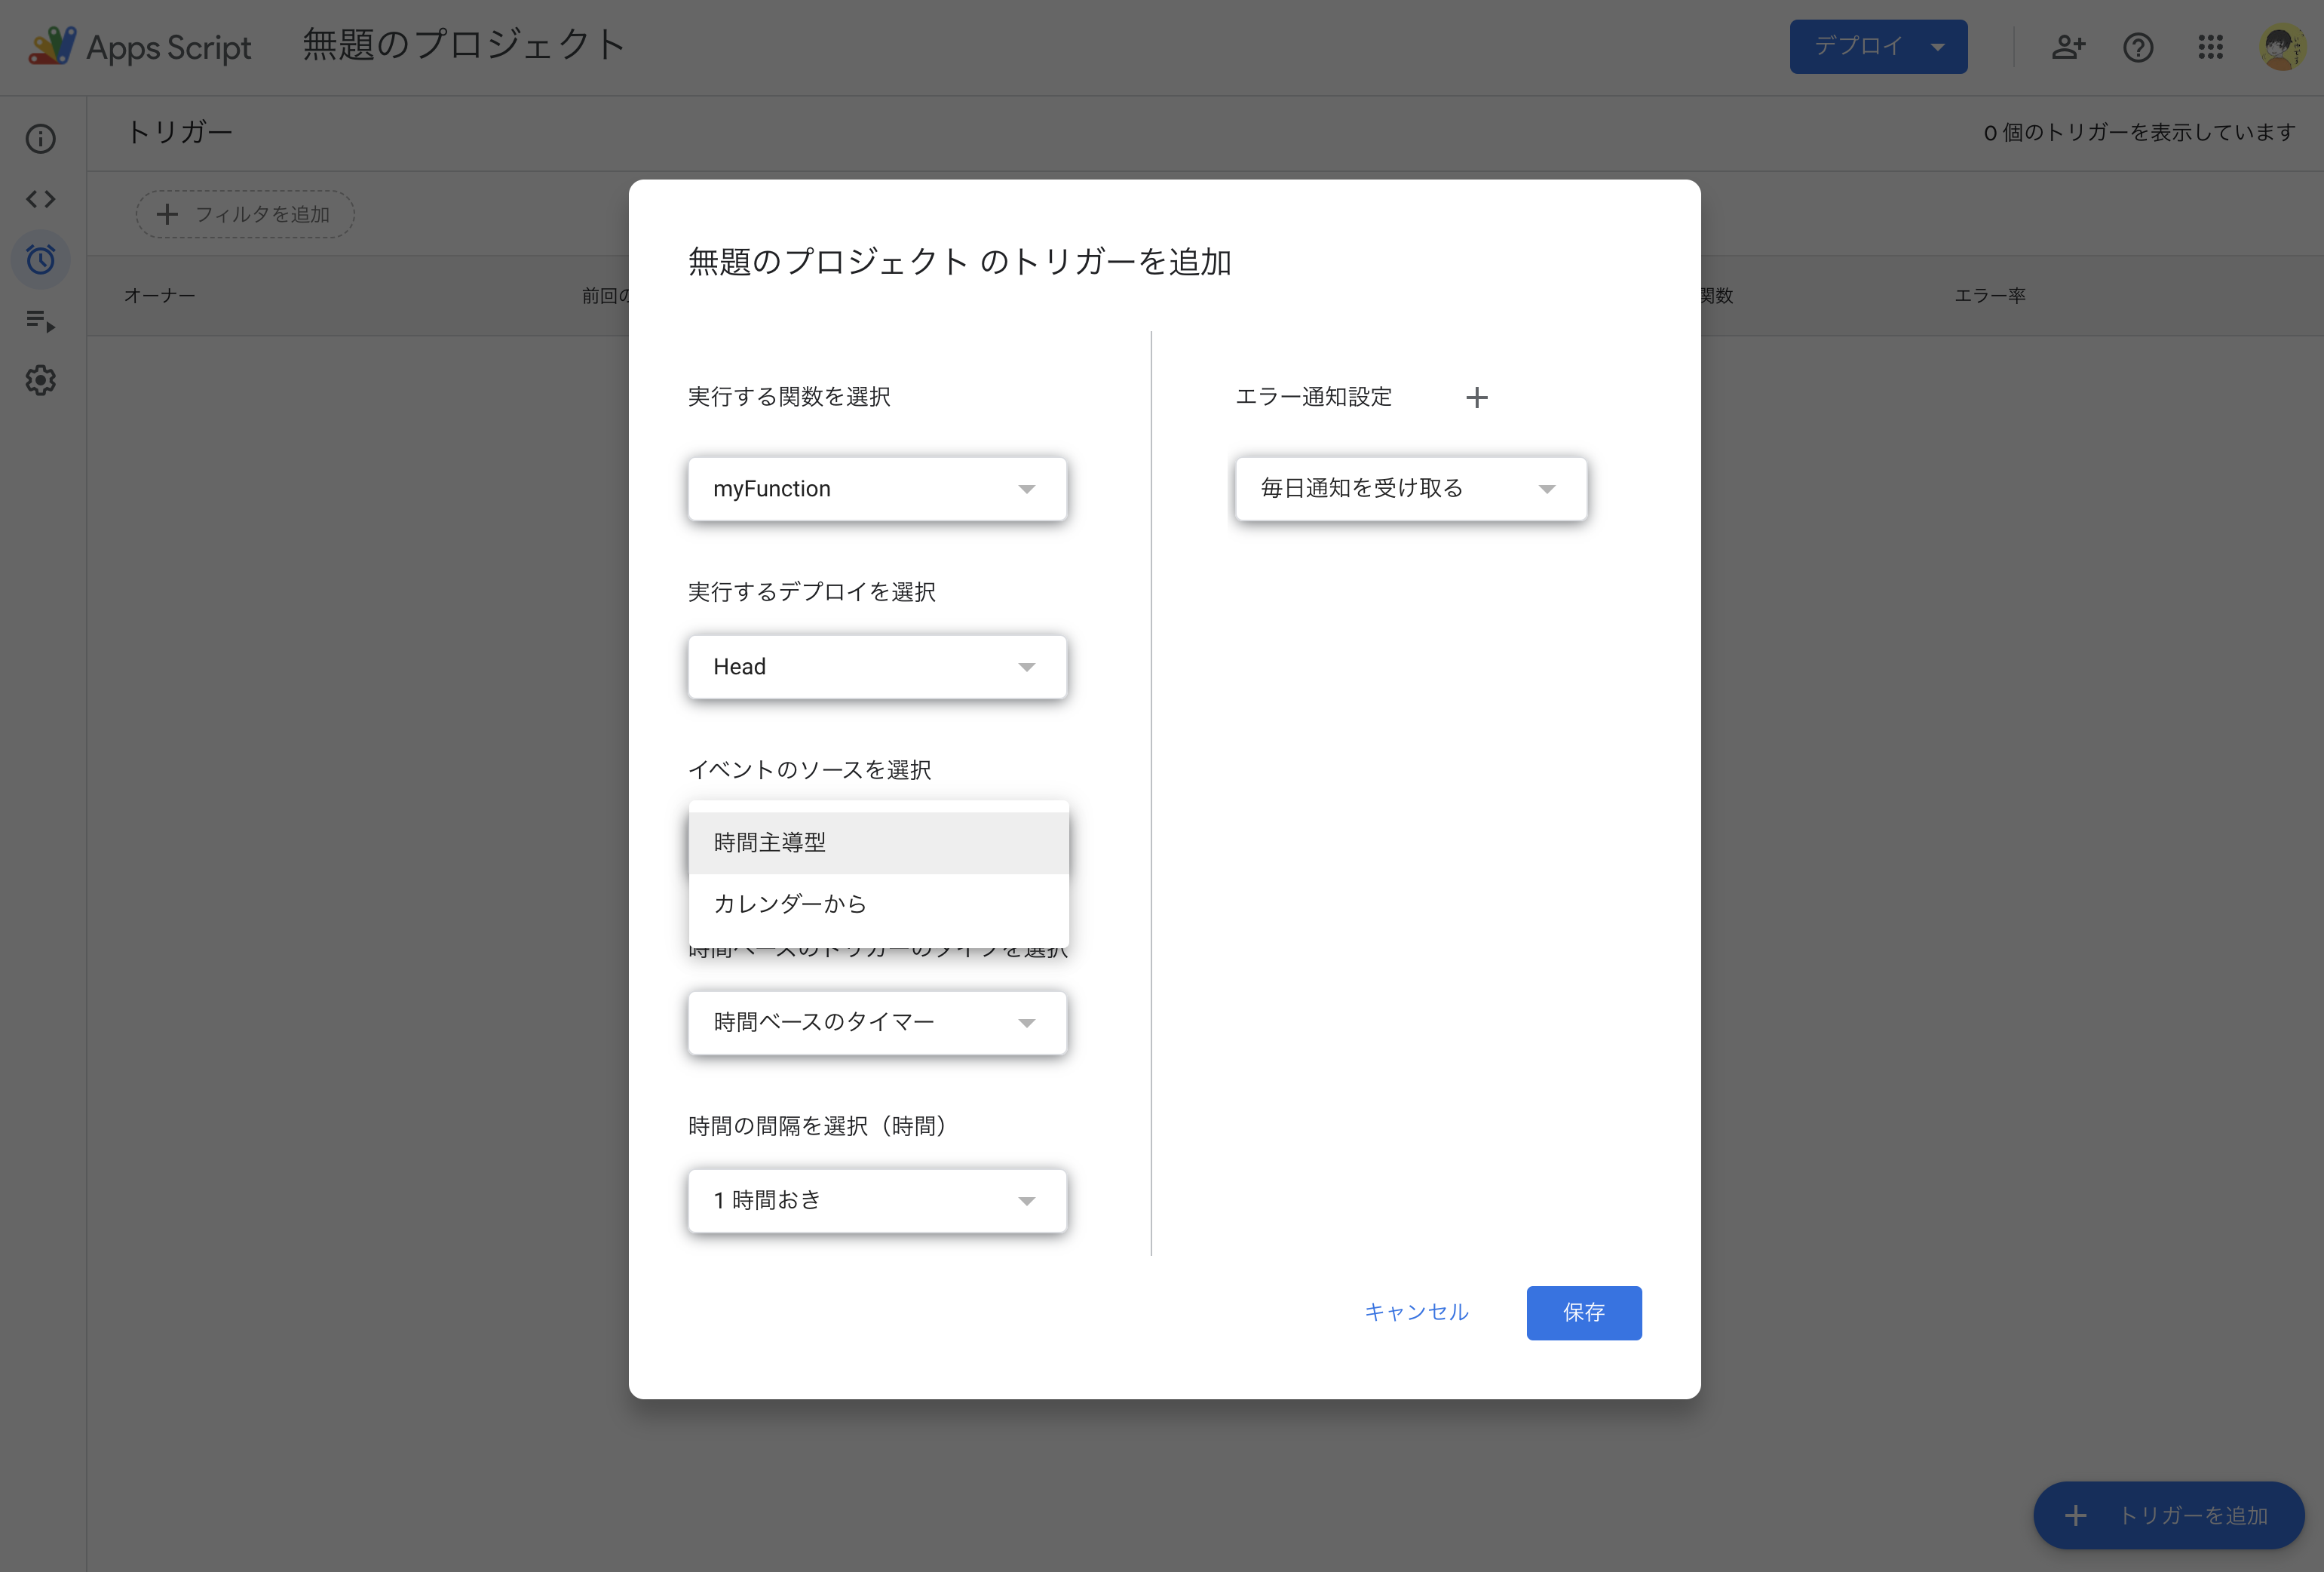Click the 実行する関数を選択 label
Image resolution: width=2324 pixels, height=1572 pixels.
789,398
